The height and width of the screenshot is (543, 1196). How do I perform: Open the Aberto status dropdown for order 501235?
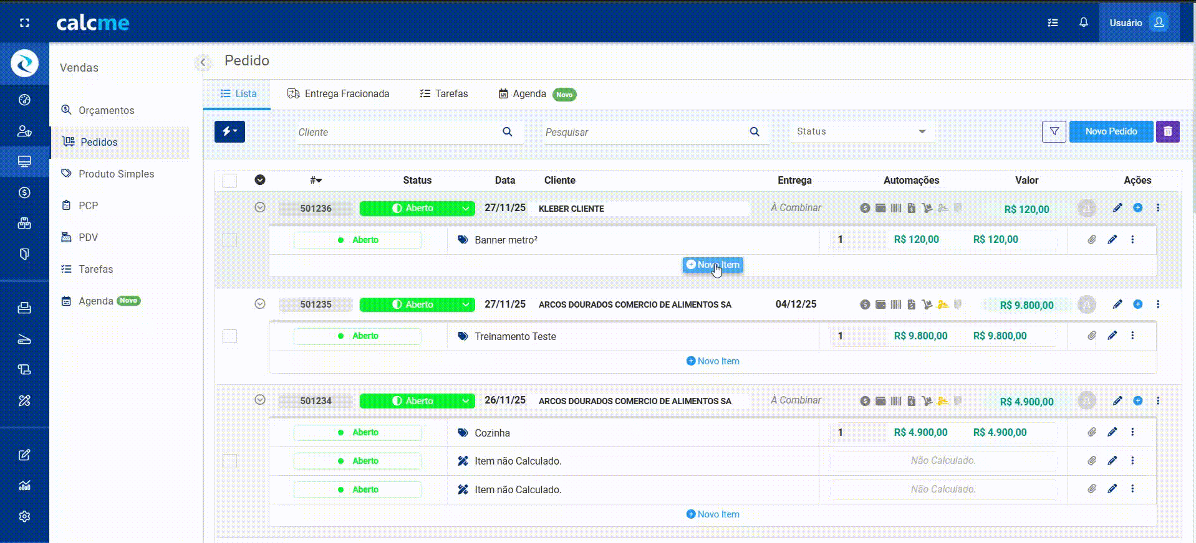pos(417,305)
